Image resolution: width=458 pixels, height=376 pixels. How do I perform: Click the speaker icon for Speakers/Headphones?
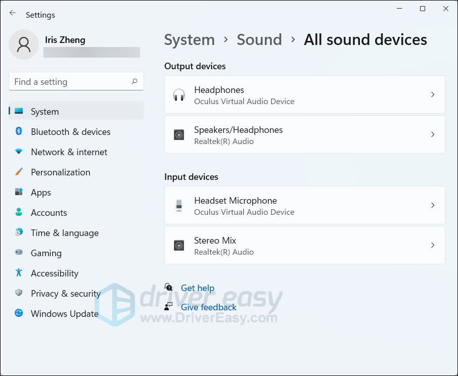coord(179,134)
